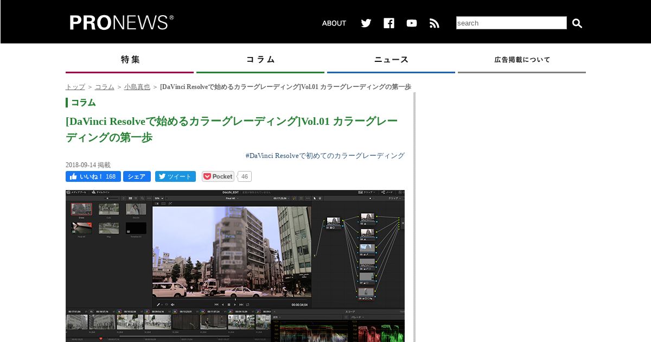Click the Facebook シェア button
The image size is (651, 342).
(137, 176)
